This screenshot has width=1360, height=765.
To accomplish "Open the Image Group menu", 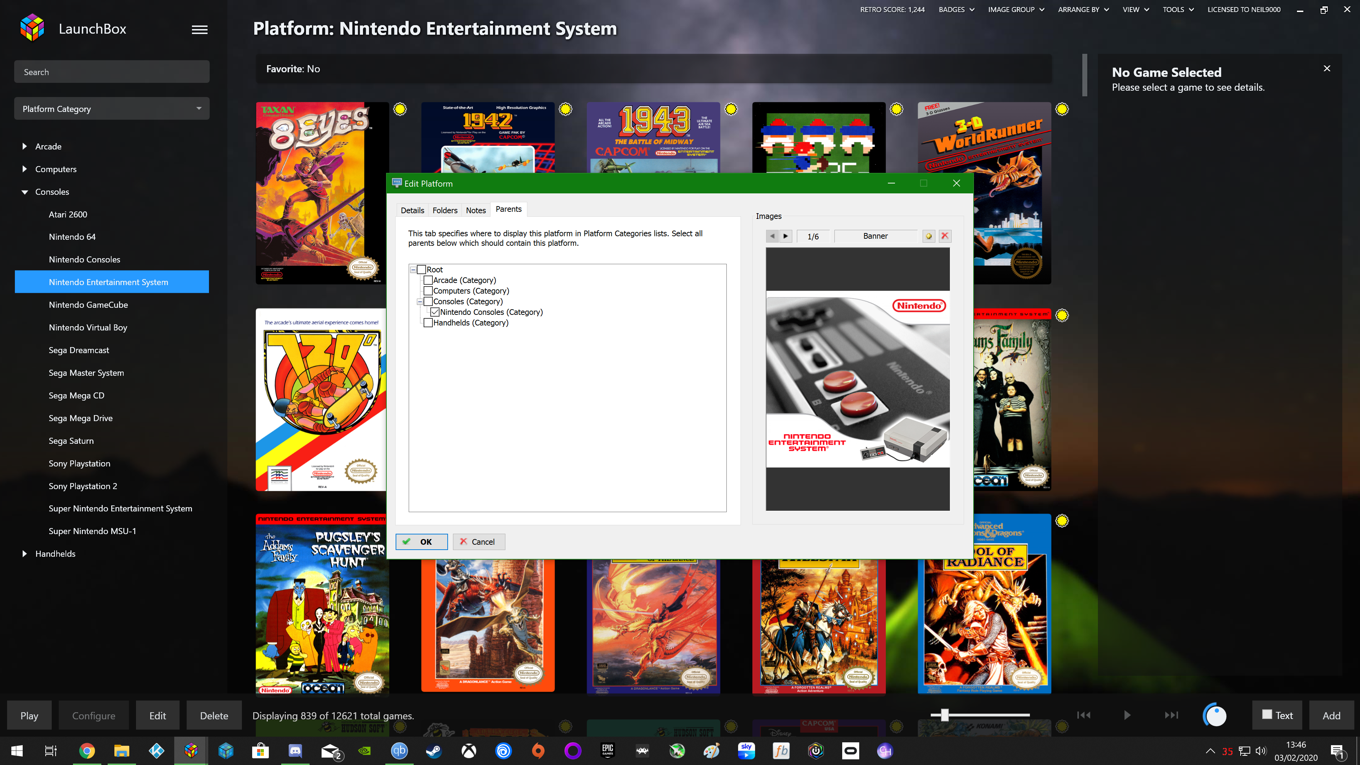I will coord(1016,10).
